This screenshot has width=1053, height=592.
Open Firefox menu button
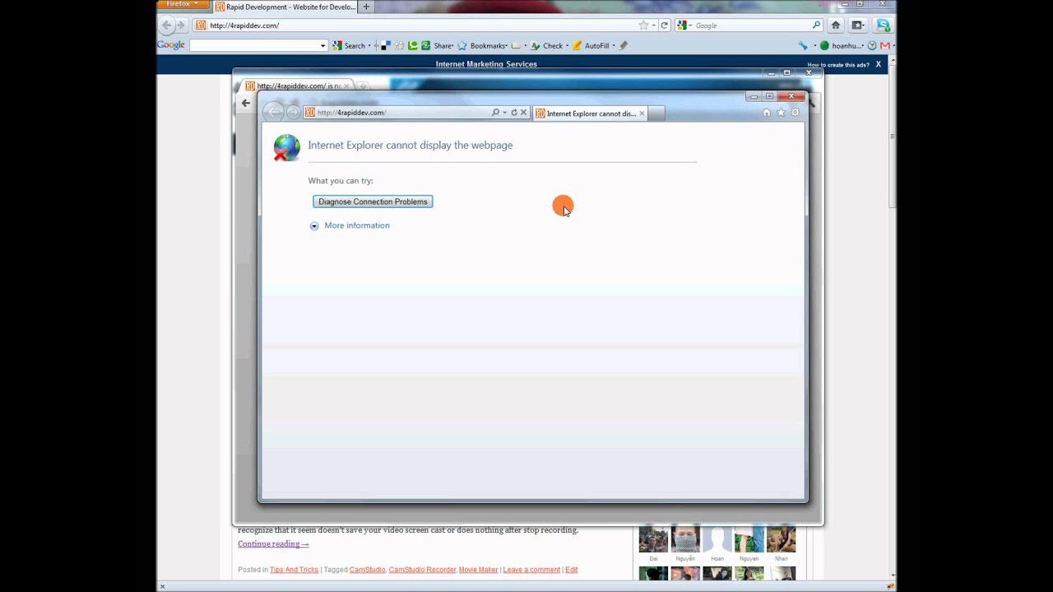point(183,4)
